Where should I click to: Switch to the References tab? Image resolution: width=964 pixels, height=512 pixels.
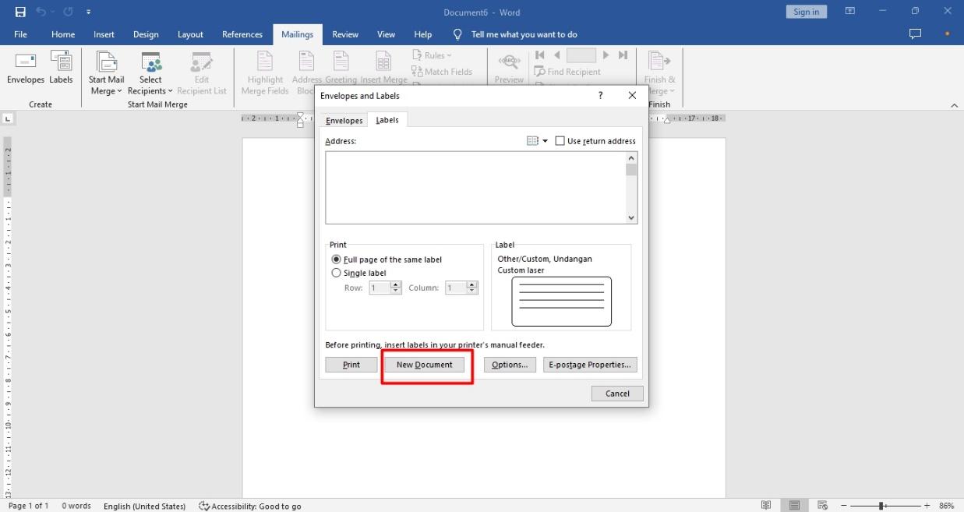pos(242,34)
